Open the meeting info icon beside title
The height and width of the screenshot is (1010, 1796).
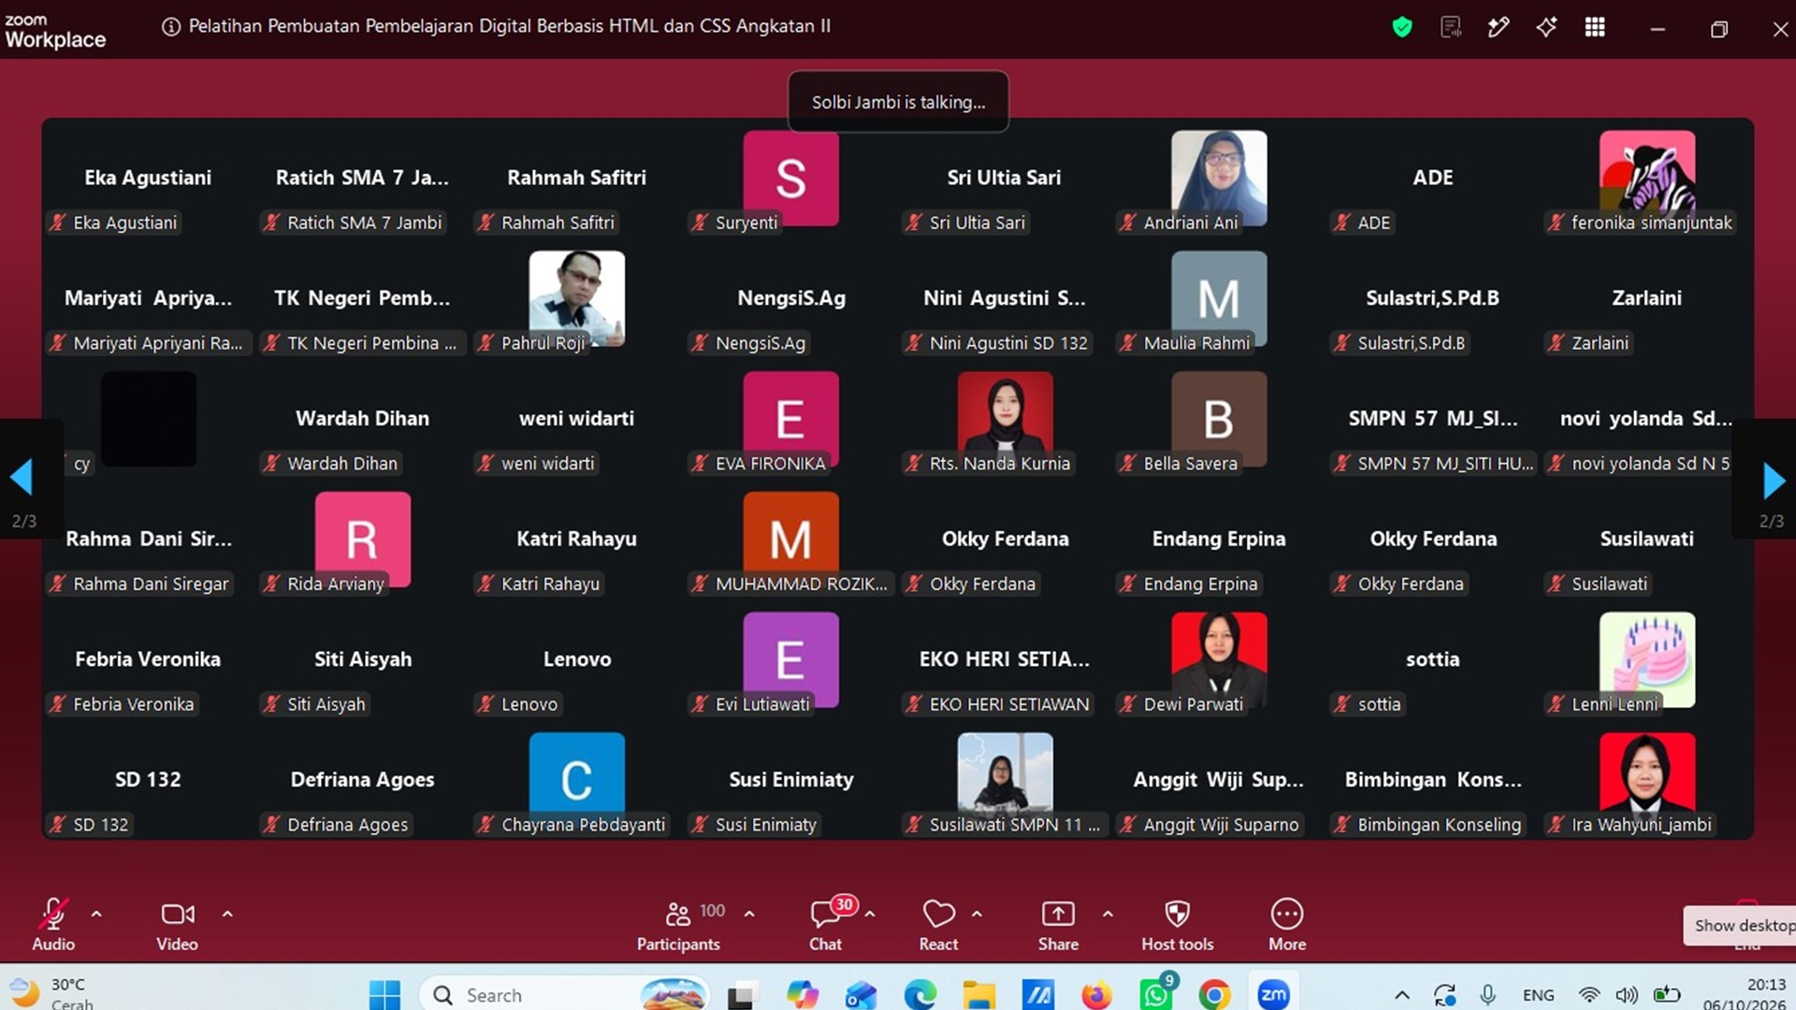pyautogui.click(x=171, y=27)
